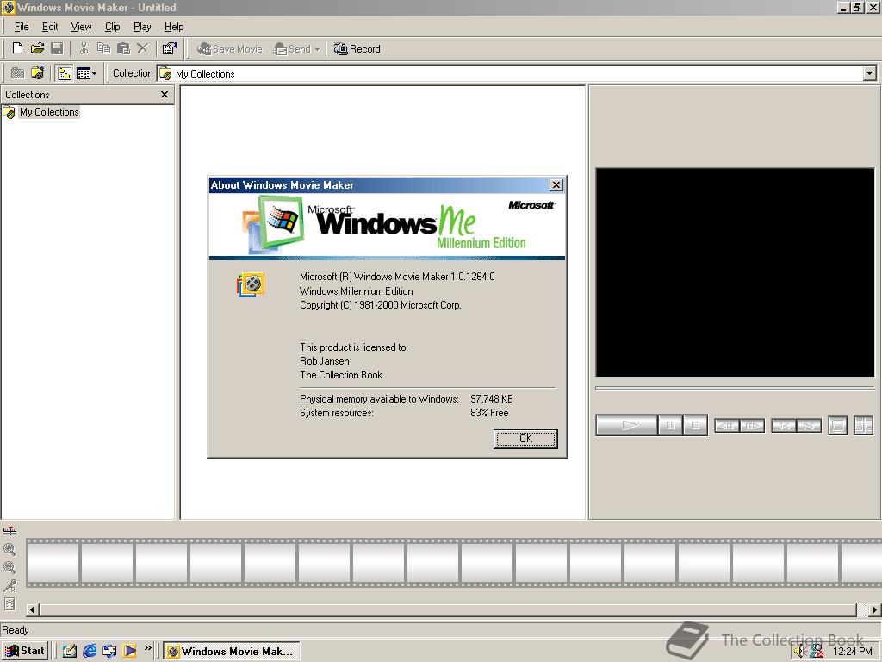The height and width of the screenshot is (662, 882).
Task: Click the first storyboard frame
Action: point(53,563)
